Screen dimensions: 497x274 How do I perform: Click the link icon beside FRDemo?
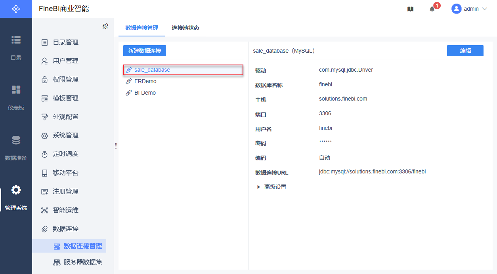point(128,81)
